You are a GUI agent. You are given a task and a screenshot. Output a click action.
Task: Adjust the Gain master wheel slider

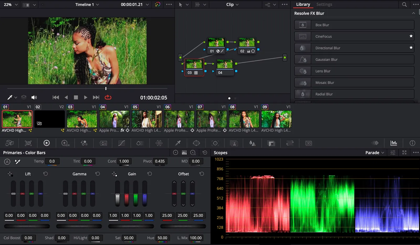coord(131,226)
